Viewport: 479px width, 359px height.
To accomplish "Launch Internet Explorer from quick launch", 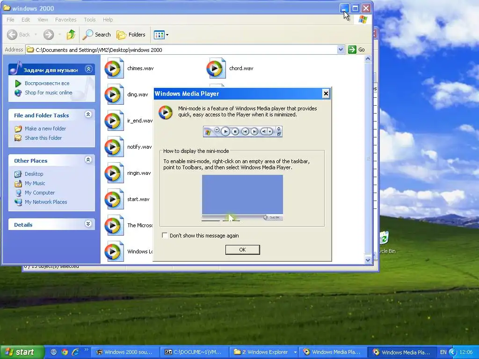I will coord(75,352).
